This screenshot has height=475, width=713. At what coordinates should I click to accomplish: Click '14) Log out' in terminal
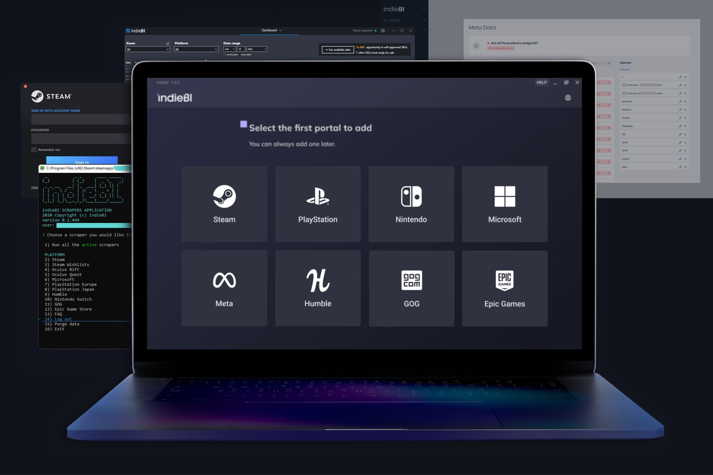(x=58, y=319)
